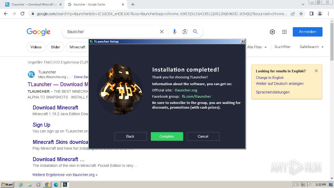Open File Explorer from taskbar
The height and width of the screenshot is (188, 334).
coord(29,185)
